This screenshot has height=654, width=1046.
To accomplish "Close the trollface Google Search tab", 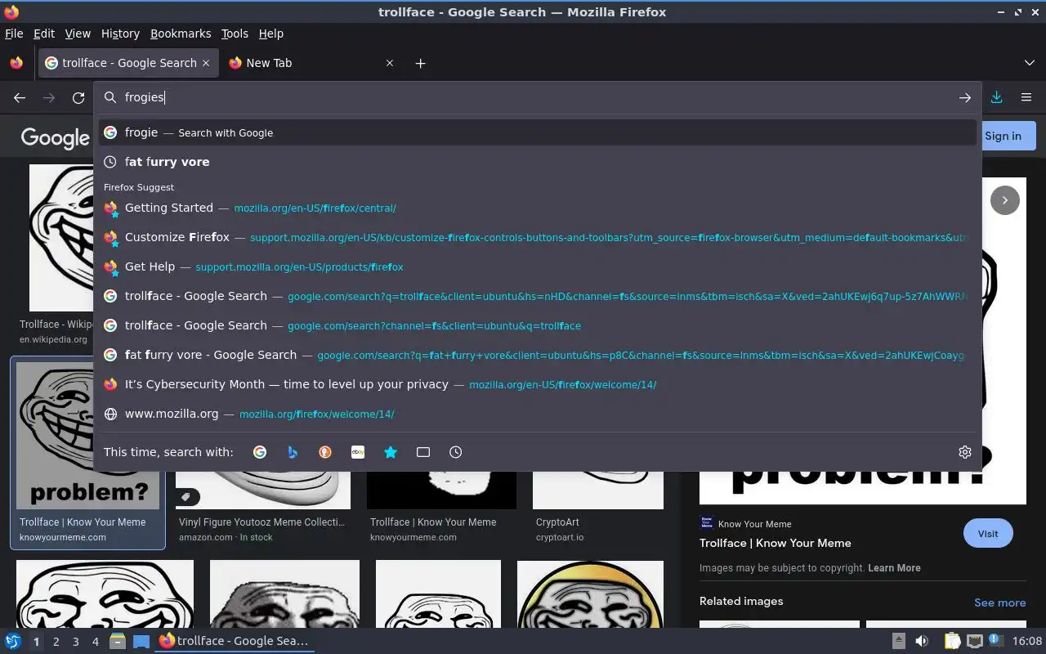I will (x=206, y=63).
